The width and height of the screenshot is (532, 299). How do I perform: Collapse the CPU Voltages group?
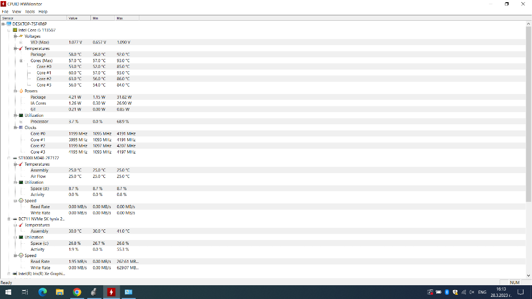pos(15,36)
